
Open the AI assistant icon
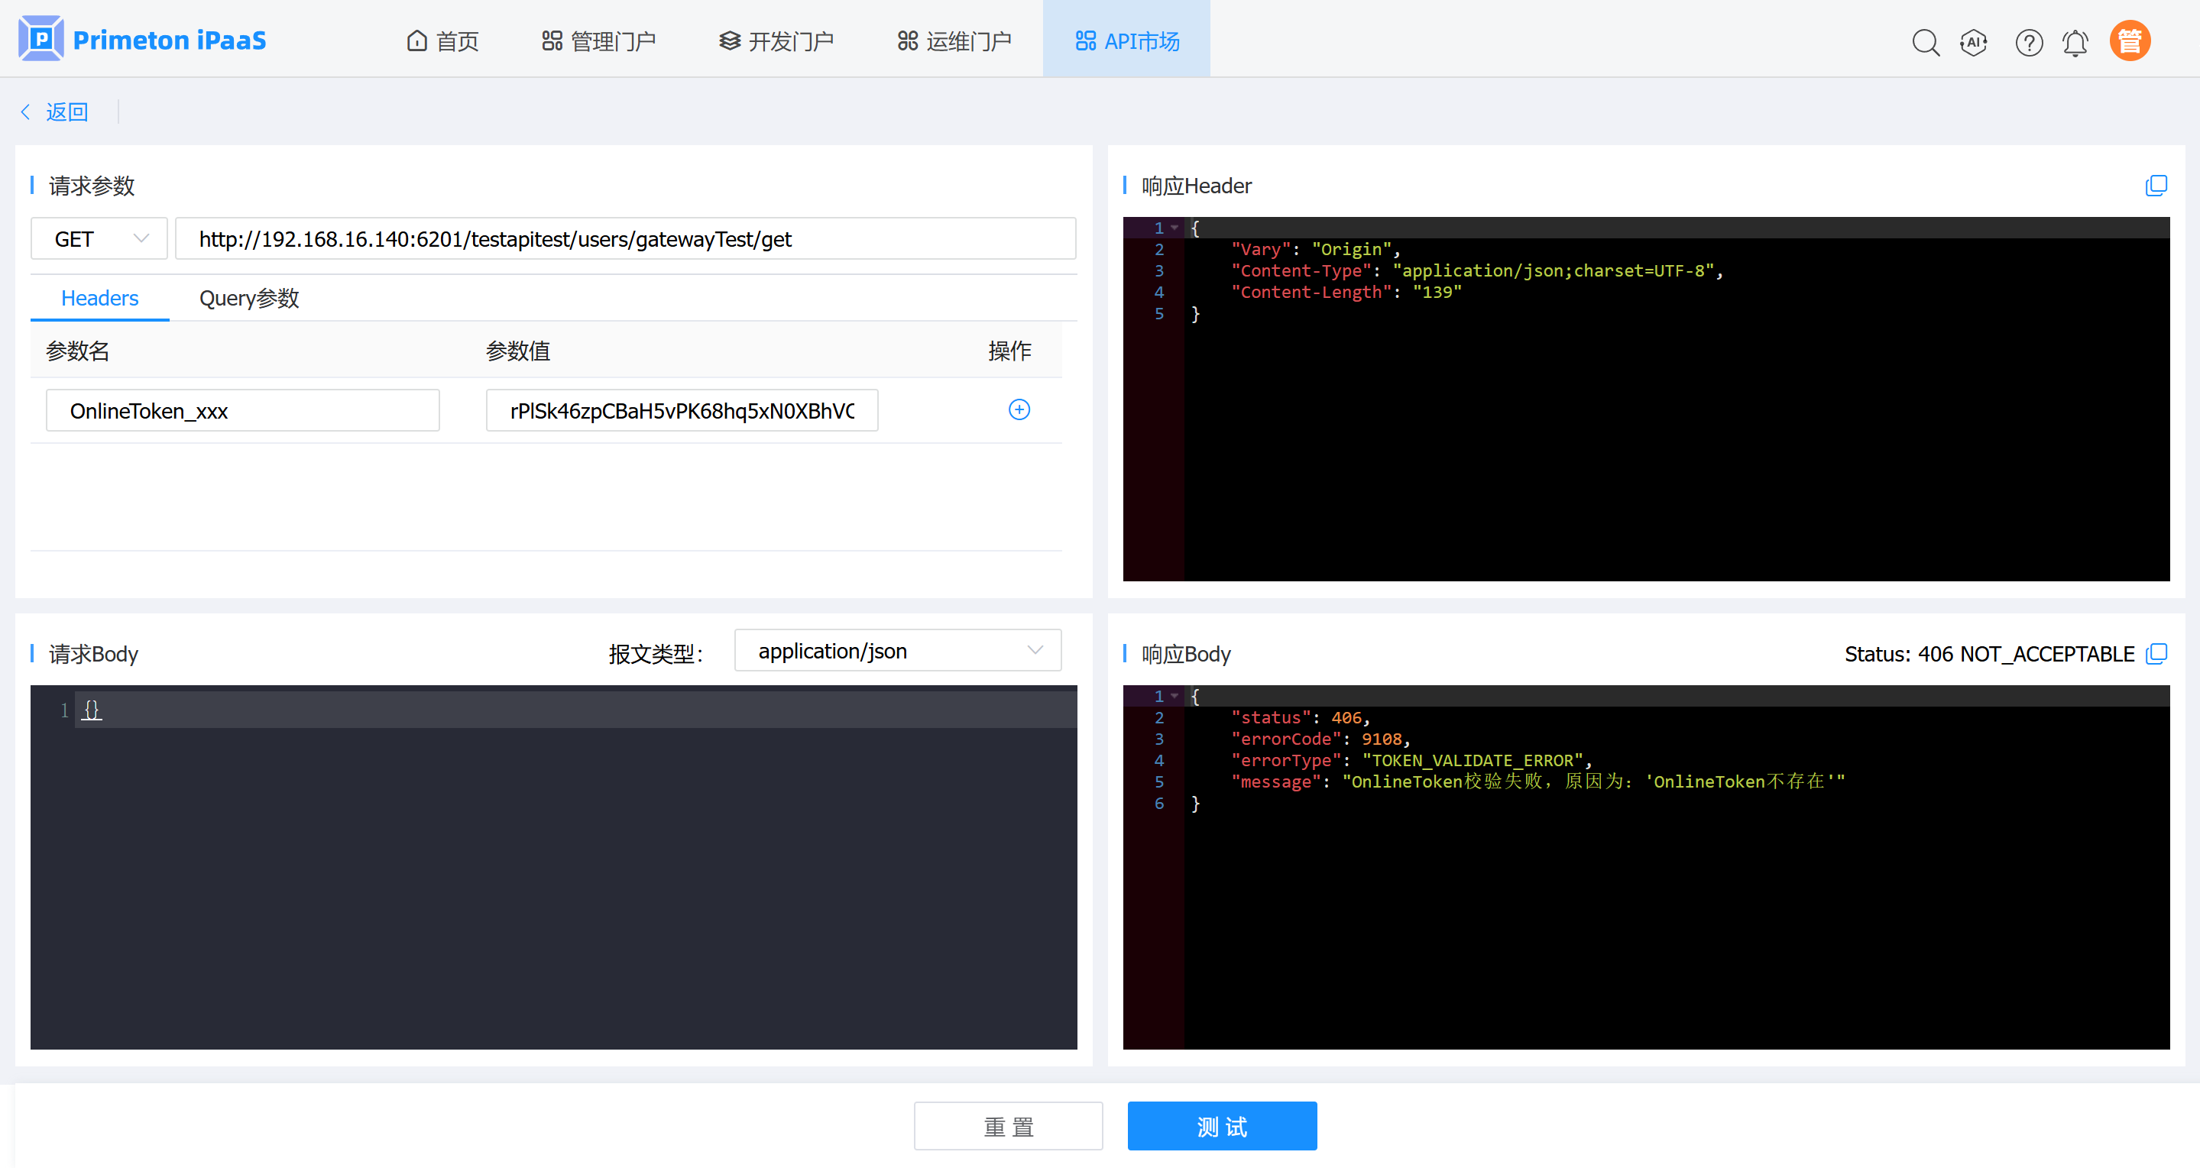coord(1974,42)
